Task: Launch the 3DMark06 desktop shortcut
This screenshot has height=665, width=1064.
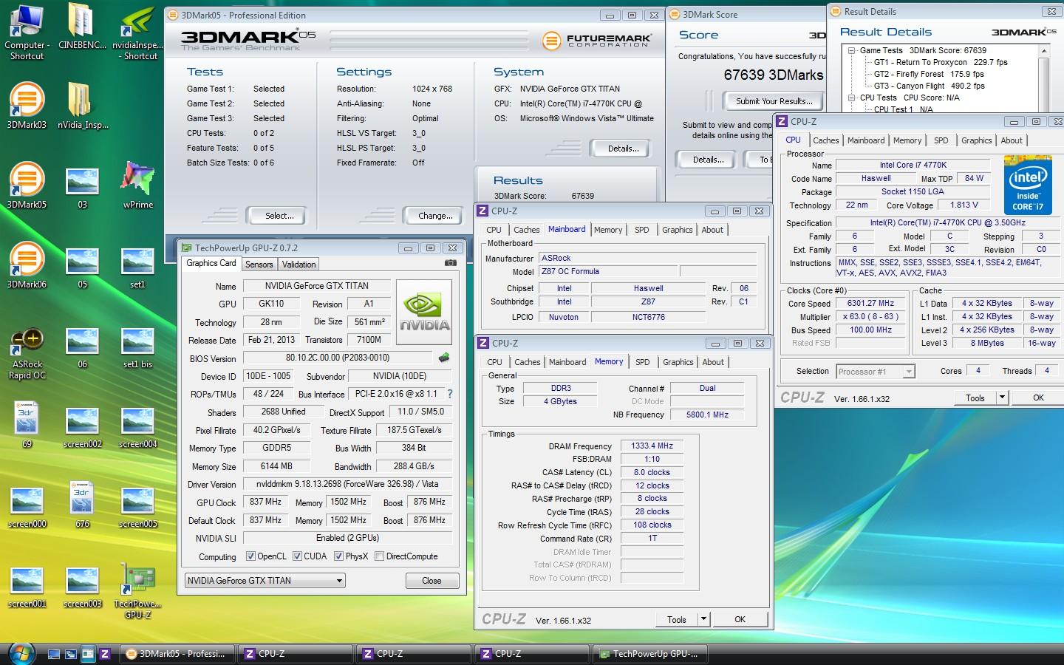Action: [x=27, y=266]
